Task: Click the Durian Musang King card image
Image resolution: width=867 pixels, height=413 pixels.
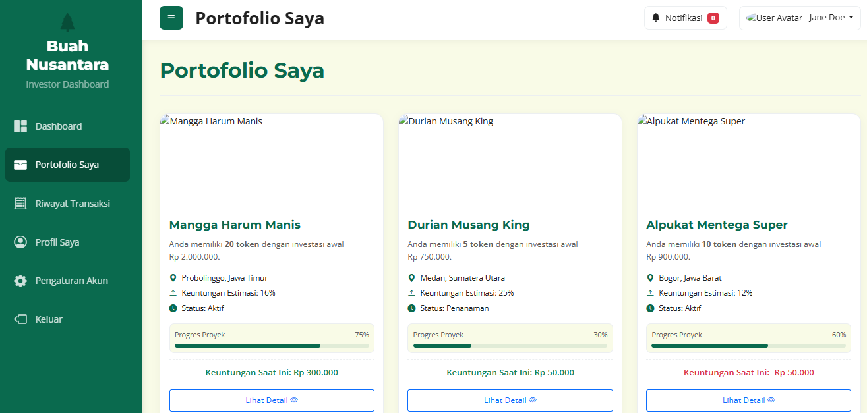Action: pyautogui.click(x=510, y=161)
